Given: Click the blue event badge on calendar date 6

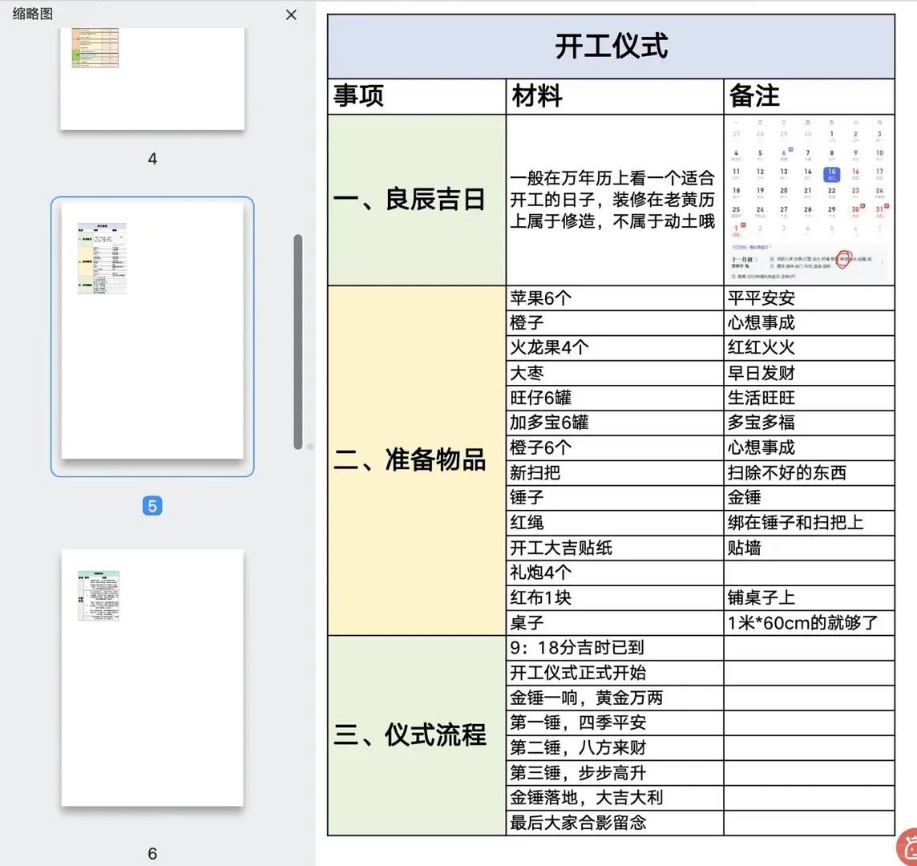Looking at the screenshot, I should coord(790,149).
